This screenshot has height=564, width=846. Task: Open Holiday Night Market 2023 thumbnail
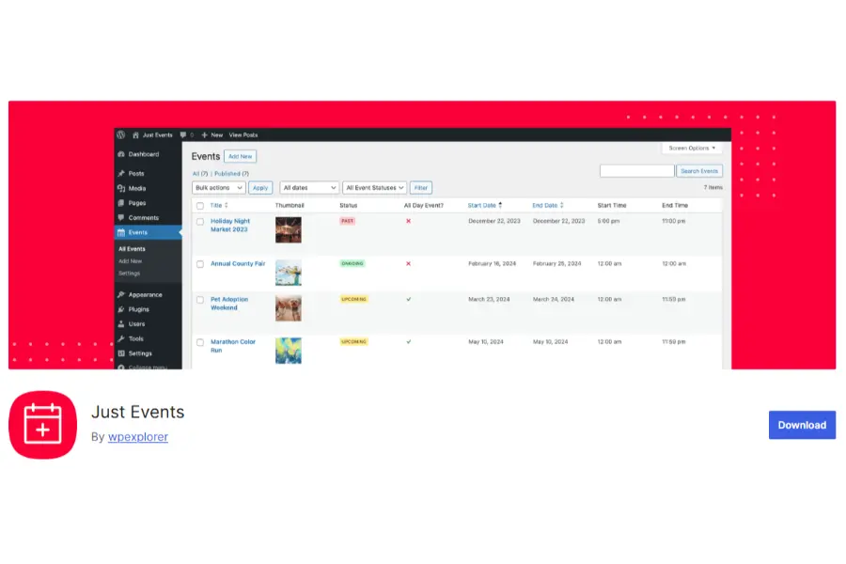[289, 230]
